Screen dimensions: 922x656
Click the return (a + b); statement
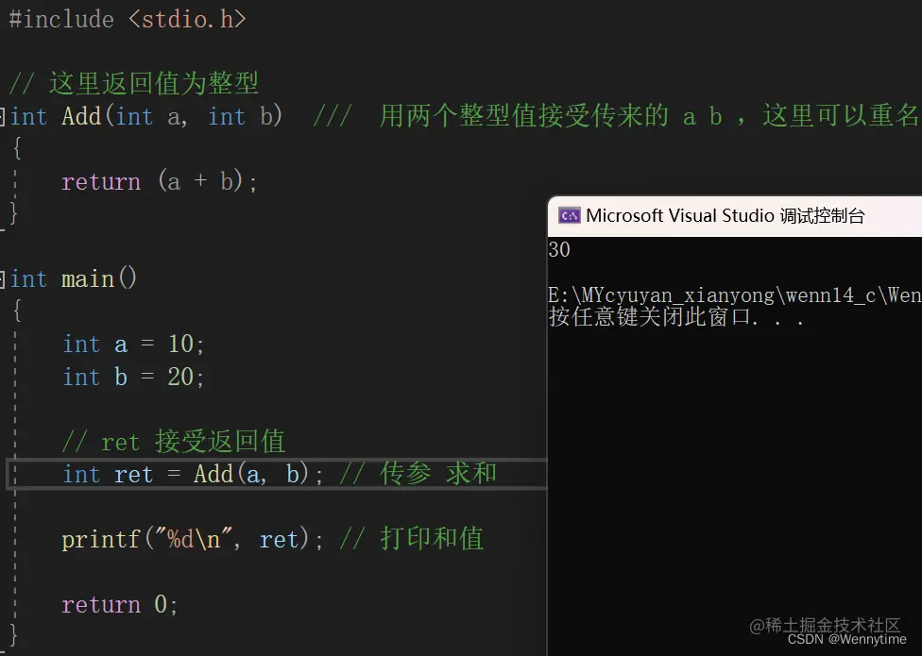[x=160, y=181]
